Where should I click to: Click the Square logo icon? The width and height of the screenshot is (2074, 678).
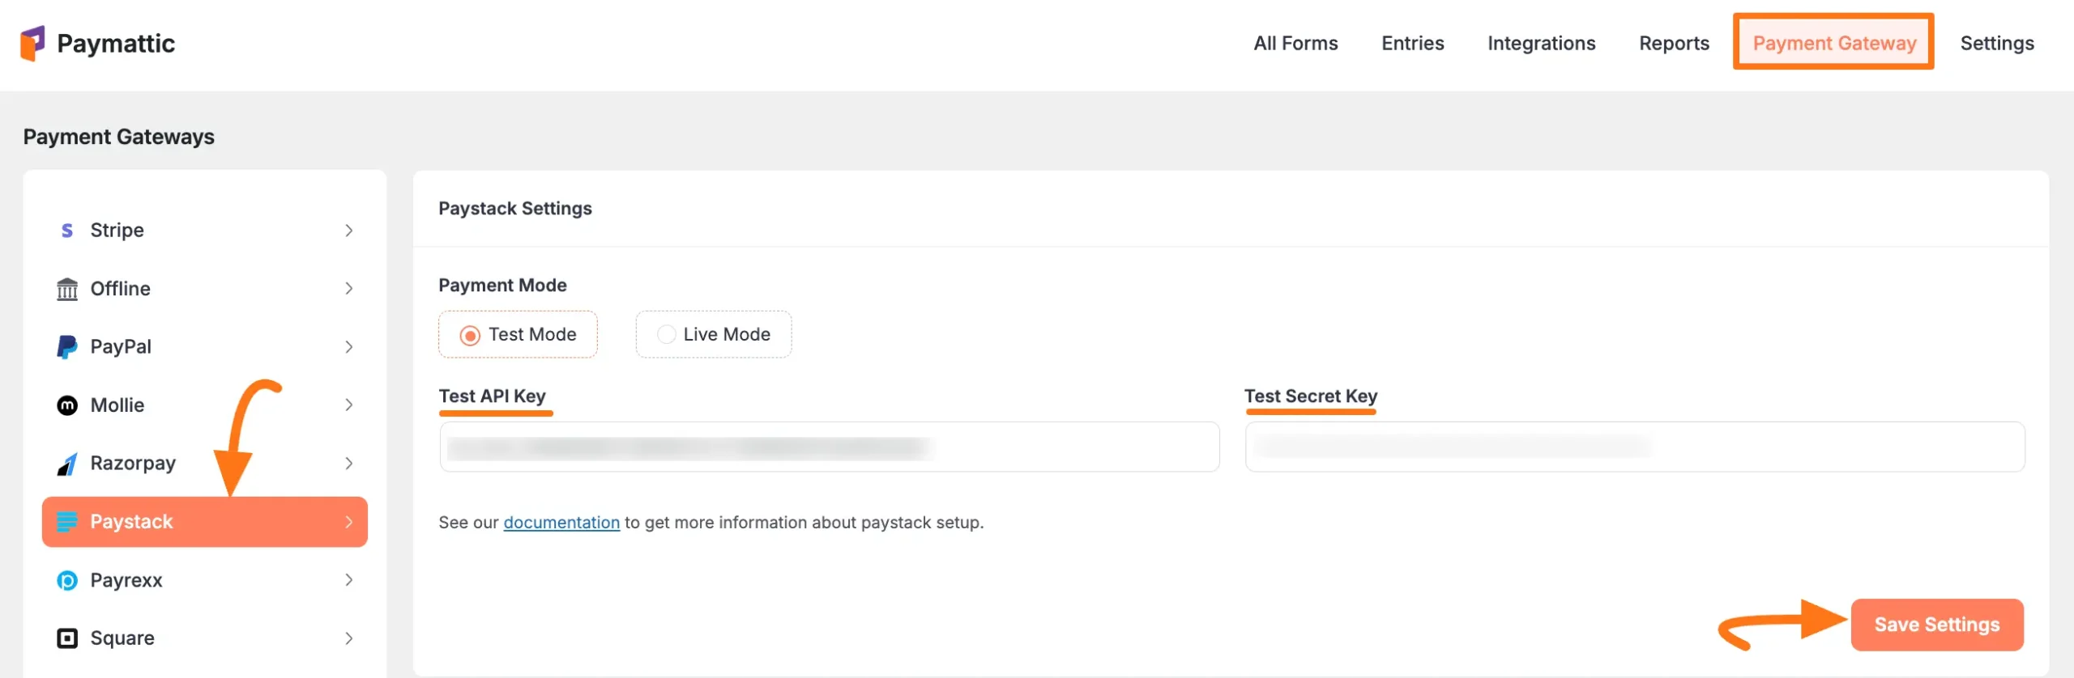pos(67,638)
